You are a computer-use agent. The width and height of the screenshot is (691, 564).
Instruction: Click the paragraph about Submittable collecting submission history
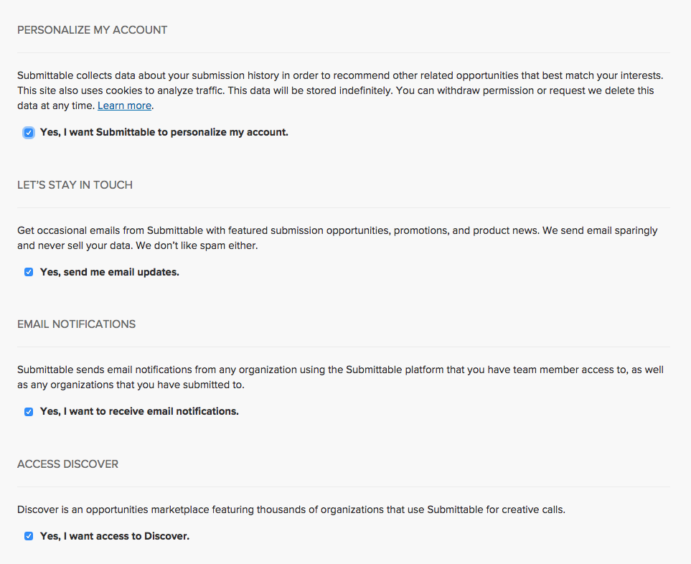[x=340, y=90]
